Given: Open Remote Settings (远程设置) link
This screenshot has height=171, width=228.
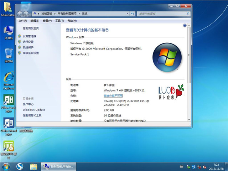Looking at the screenshot, I should coord(28,42).
